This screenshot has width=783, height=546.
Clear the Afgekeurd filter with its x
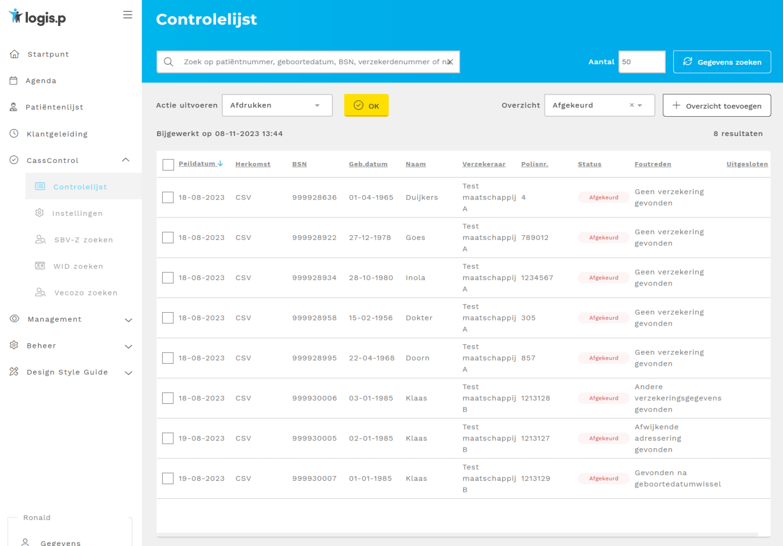632,105
